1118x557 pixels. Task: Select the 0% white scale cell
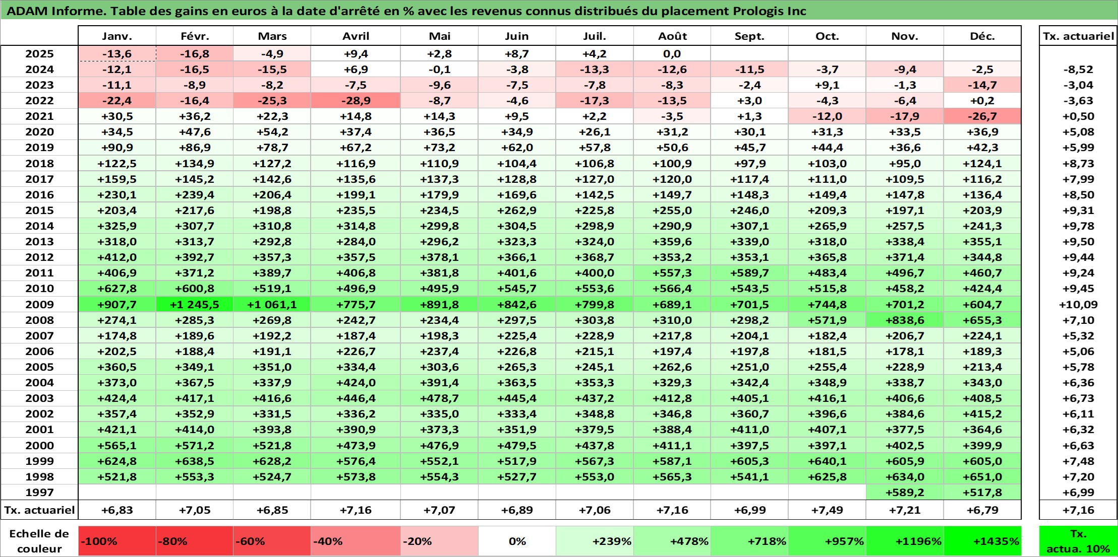pyautogui.click(x=517, y=541)
